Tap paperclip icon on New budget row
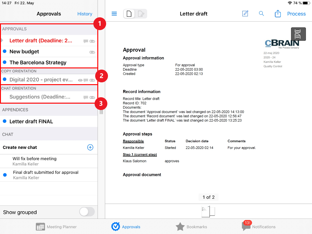This screenshot has width=312, height=234. point(92,52)
